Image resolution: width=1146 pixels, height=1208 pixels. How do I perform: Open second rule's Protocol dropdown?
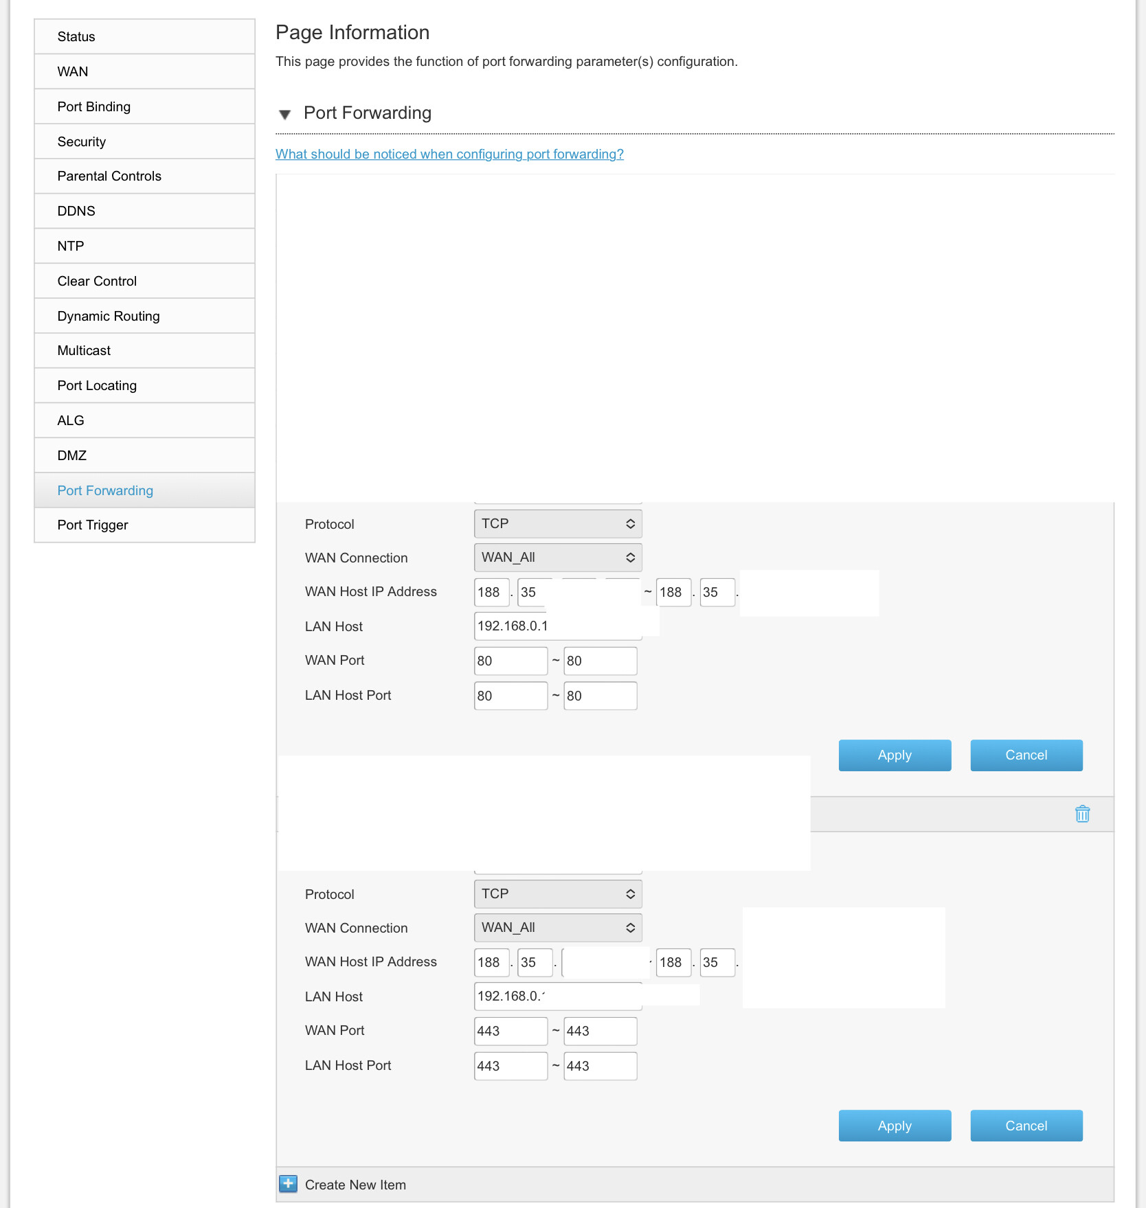click(558, 894)
